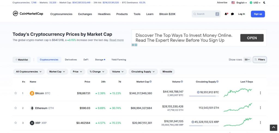Open the Learn nav menu
Screen dimensions: 279x133
pos(150,14)
